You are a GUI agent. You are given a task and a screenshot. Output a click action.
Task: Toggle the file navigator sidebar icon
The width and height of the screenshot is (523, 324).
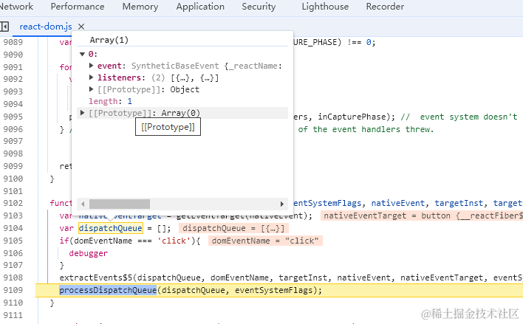point(4,27)
